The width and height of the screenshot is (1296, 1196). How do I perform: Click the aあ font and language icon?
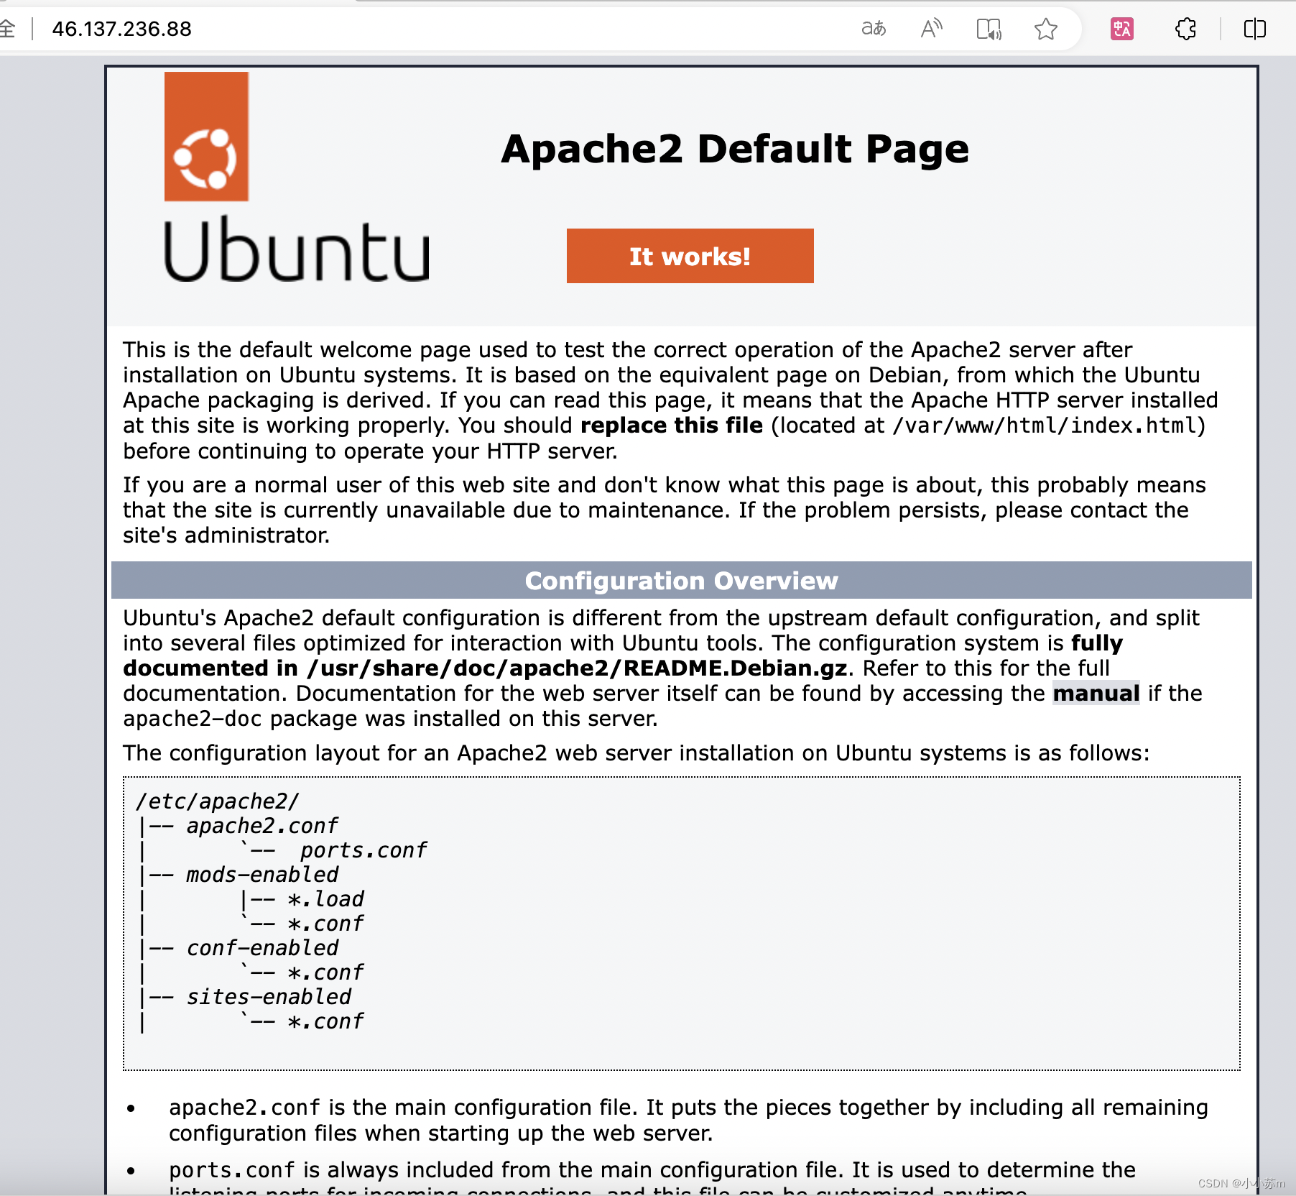875,29
